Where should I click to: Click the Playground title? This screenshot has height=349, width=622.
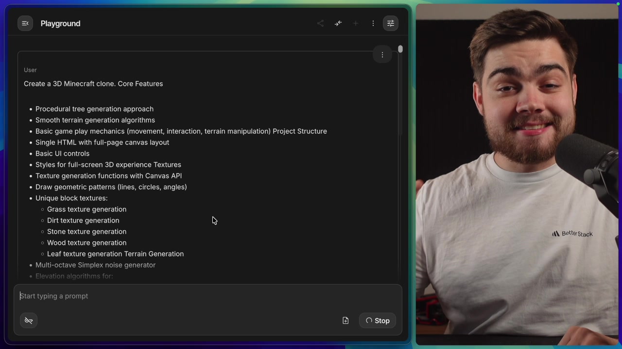click(x=60, y=23)
